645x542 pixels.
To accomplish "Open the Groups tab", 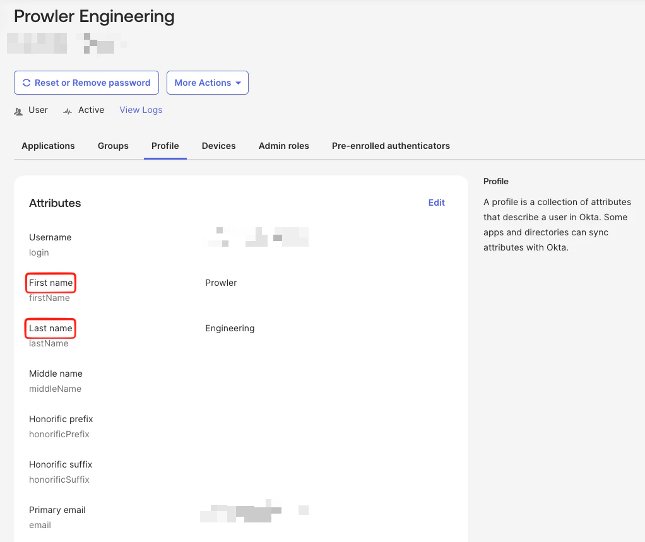I will click(113, 146).
